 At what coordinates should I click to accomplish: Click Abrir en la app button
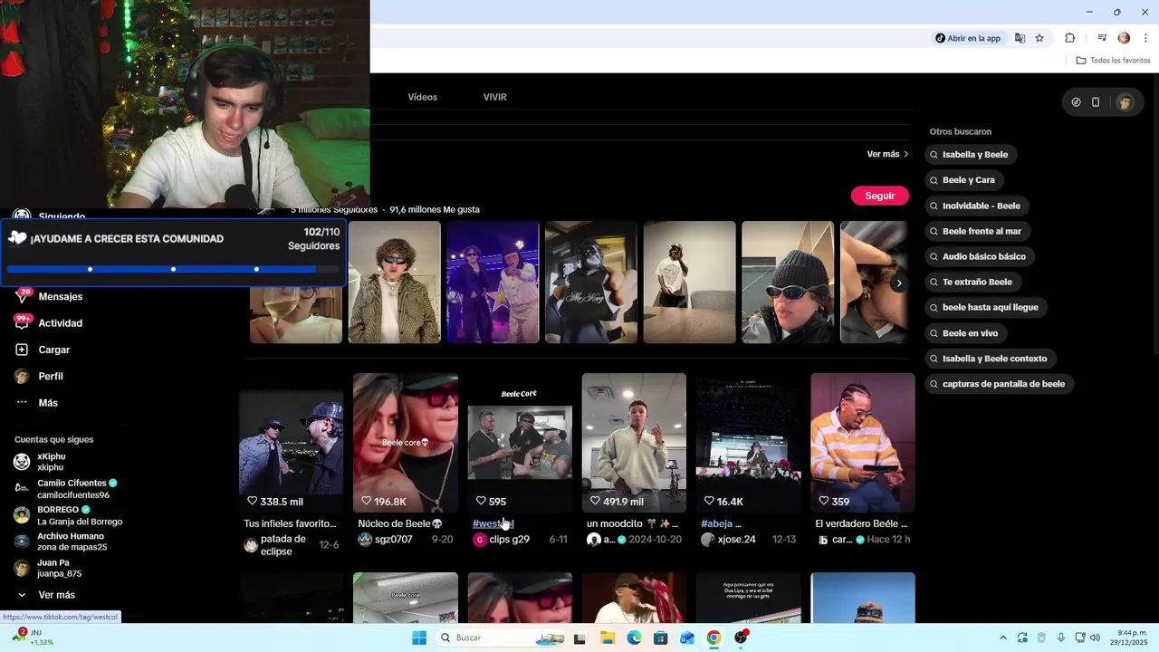point(968,38)
